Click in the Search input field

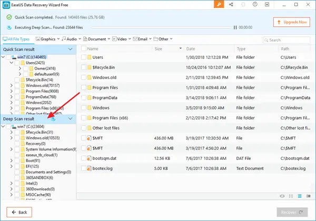287,40
